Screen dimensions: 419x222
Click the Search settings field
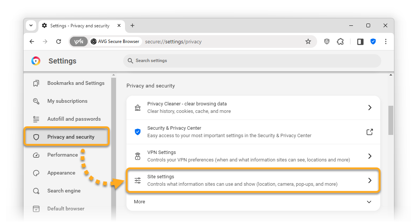[x=252, y=61]
